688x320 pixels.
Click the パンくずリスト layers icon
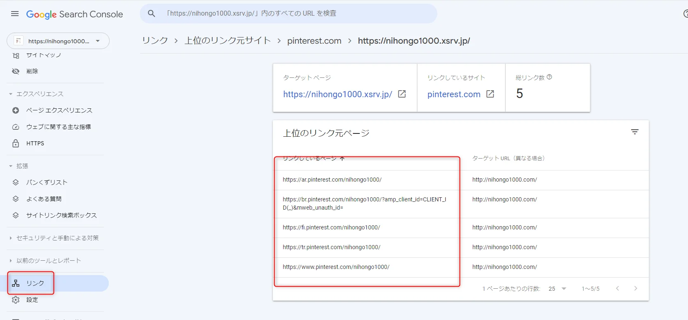coord(16,182)
